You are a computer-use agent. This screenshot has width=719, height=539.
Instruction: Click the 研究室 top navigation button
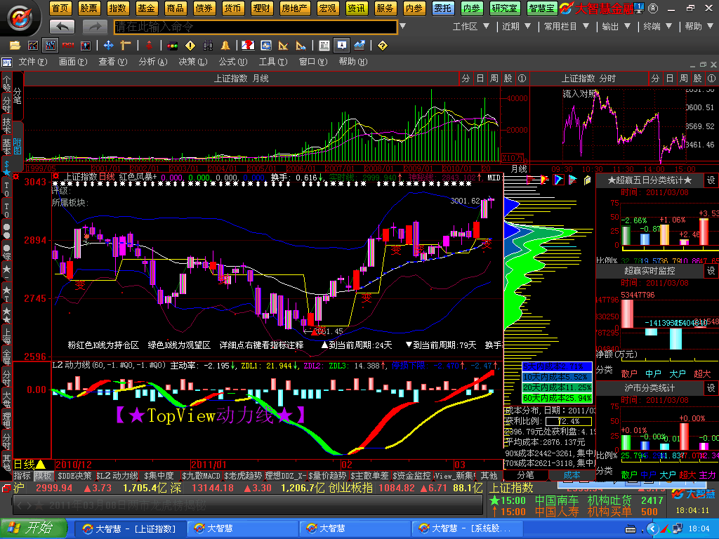pyautogui.click(x=504, y=8)
